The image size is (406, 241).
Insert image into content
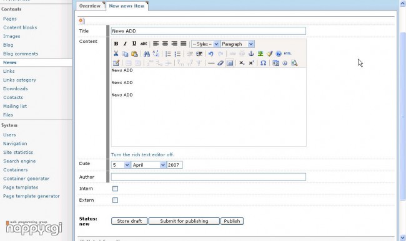(x=260, y=54)
